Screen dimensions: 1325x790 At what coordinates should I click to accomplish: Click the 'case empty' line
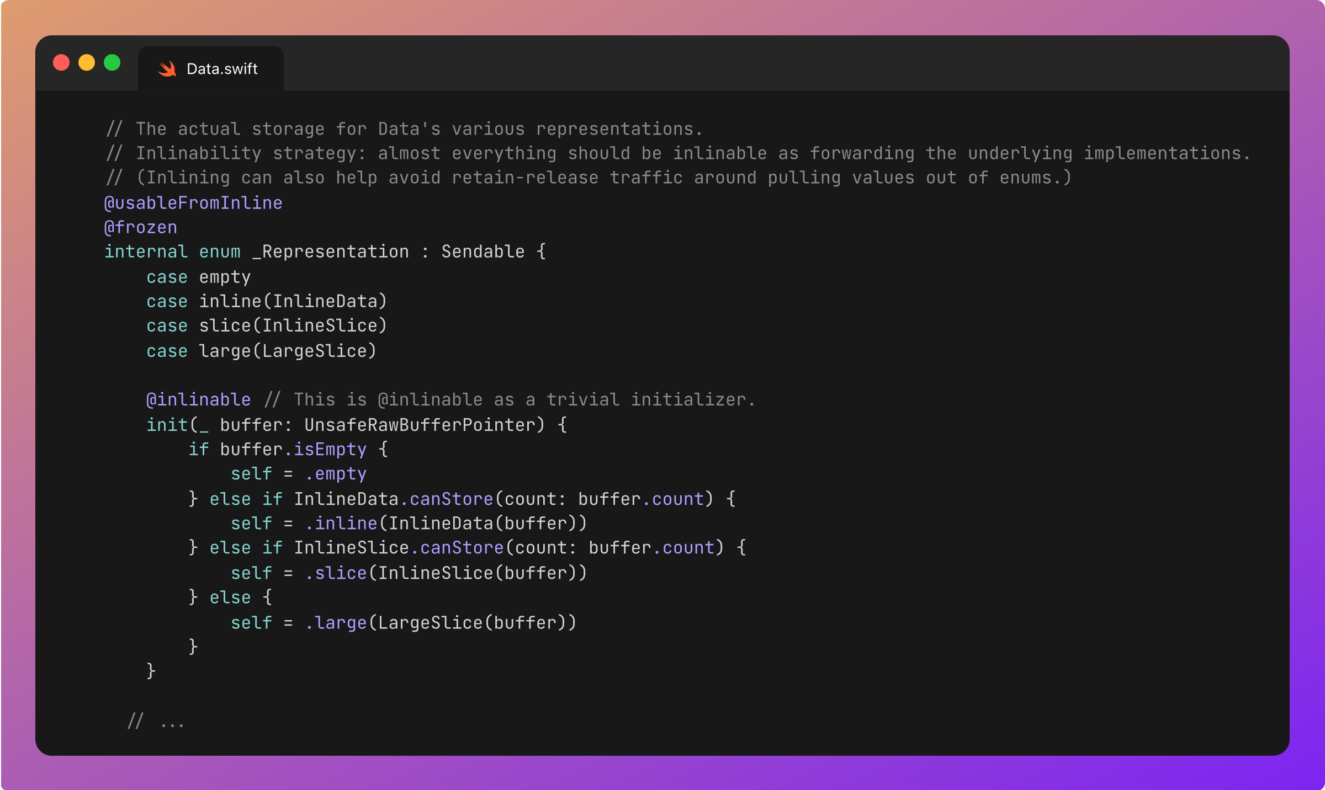click(199, 277)
